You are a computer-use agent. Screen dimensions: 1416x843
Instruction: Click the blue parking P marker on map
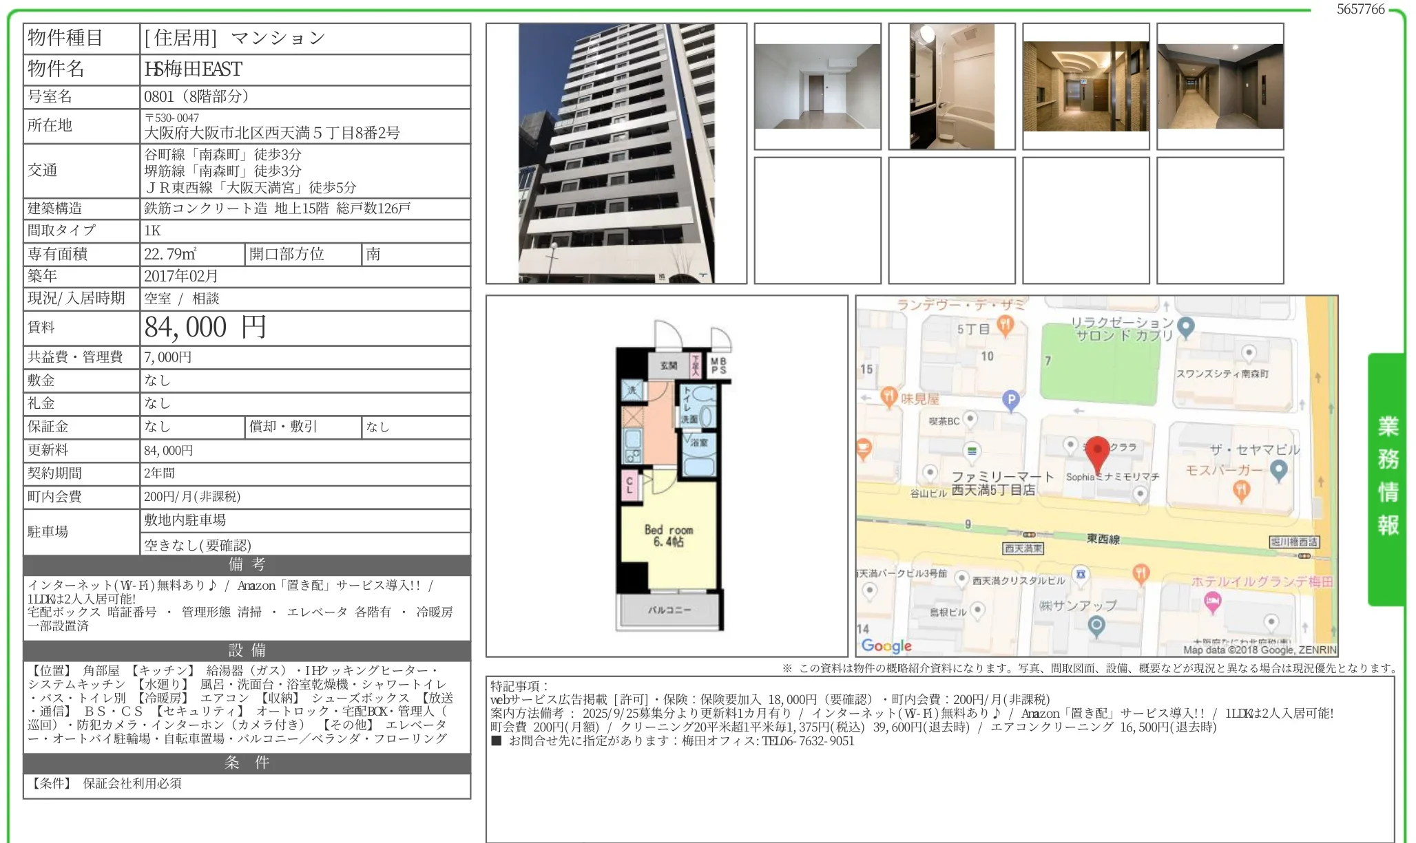1010,399
